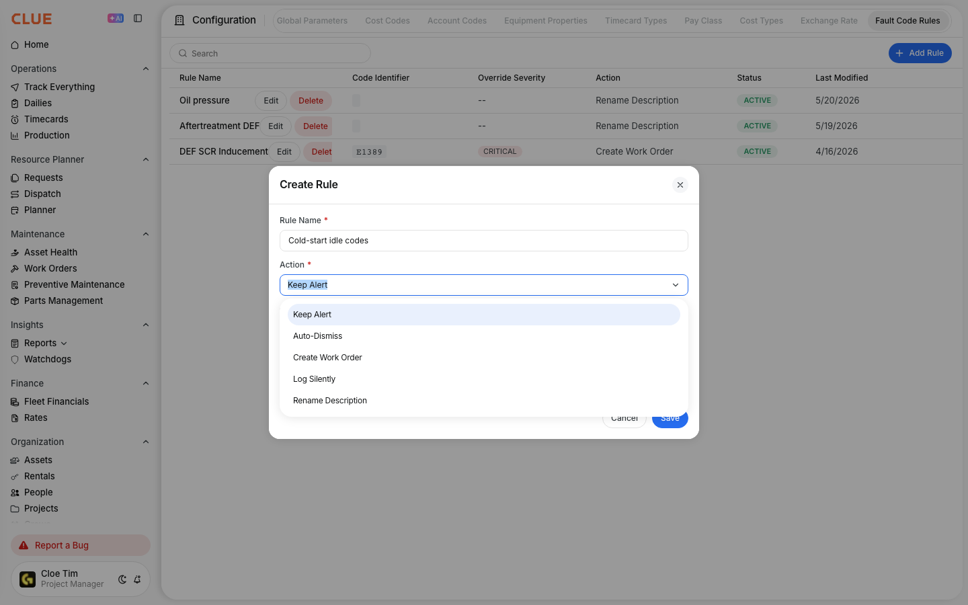The width and height of the screenshot is (968, 605).
Task: Open the Exchange Rate tab
Action: (829, 21)
